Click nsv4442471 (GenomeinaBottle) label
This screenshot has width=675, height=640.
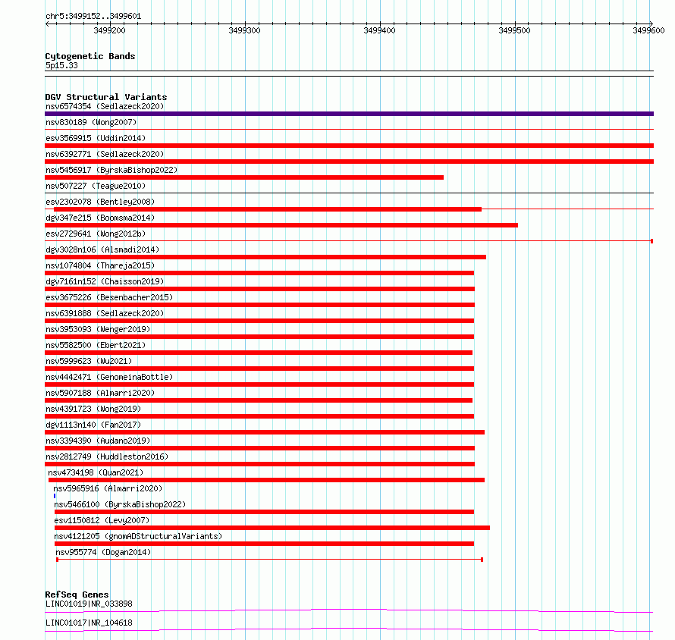tap(109, 377)
